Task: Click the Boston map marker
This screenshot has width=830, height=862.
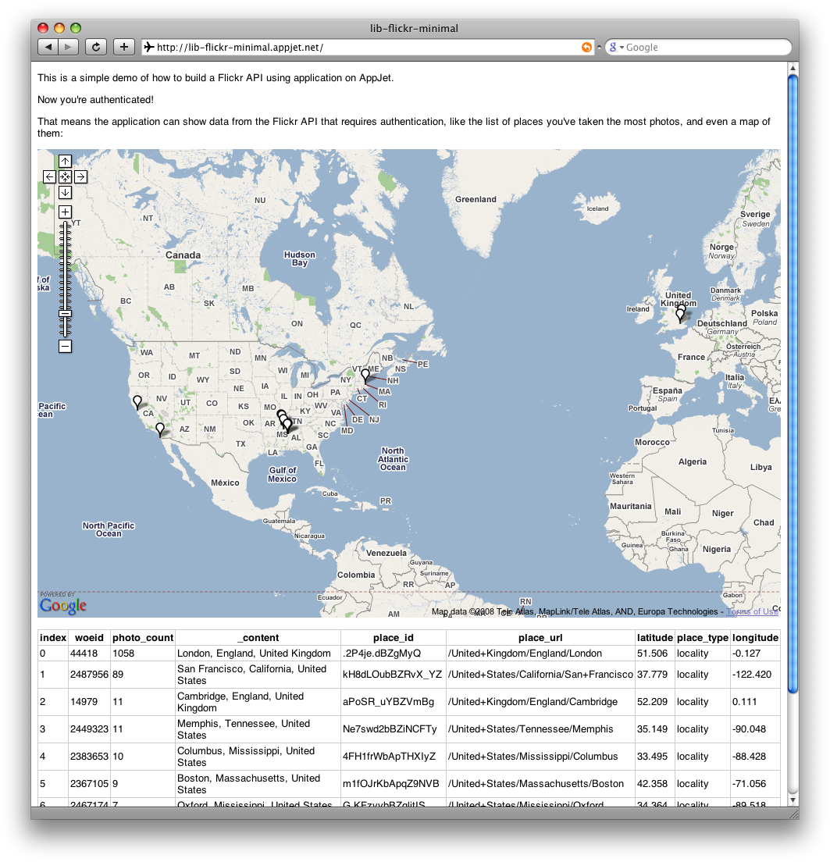Action: (365, 376)
